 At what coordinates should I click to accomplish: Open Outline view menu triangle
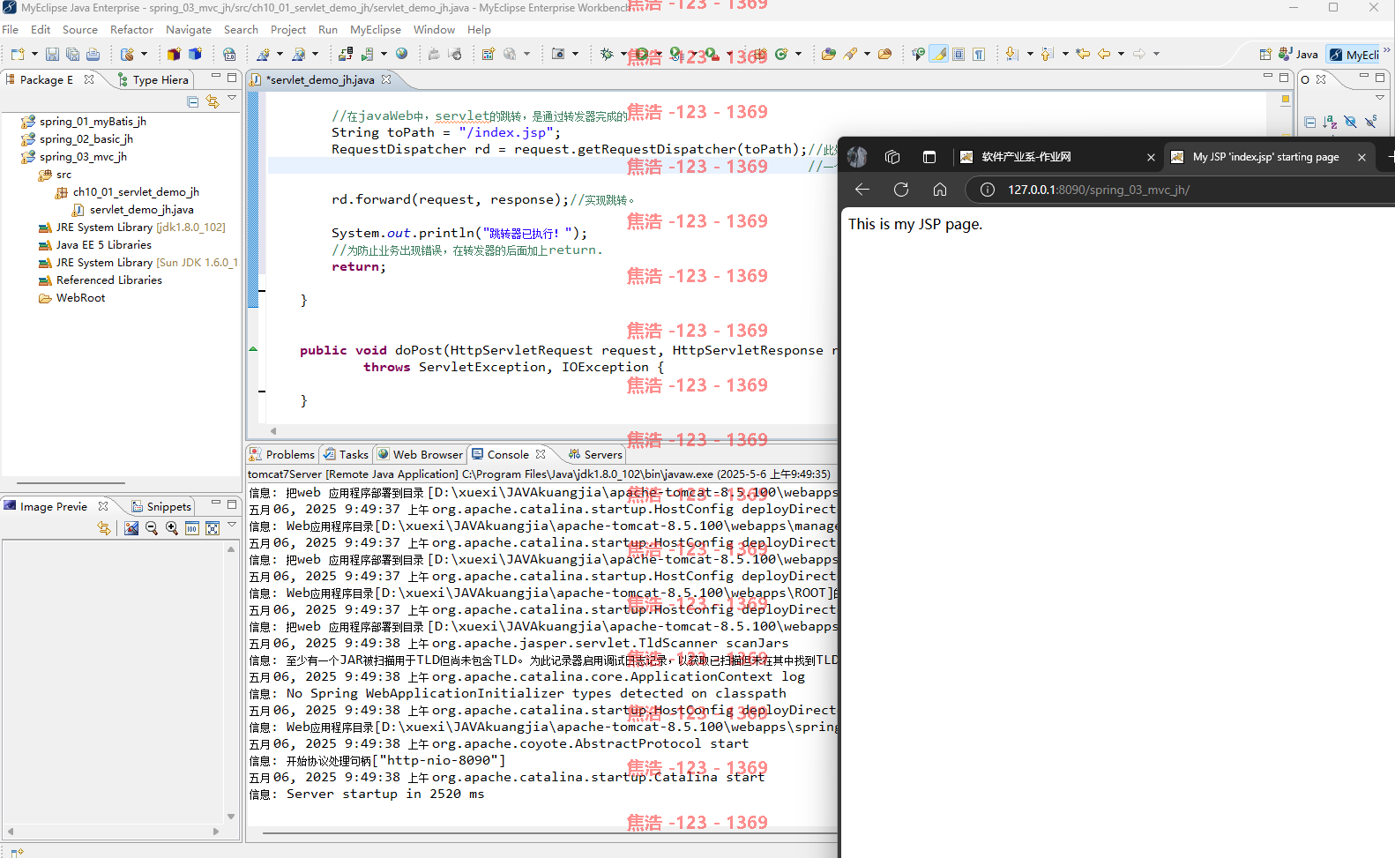pos(1380,98)
